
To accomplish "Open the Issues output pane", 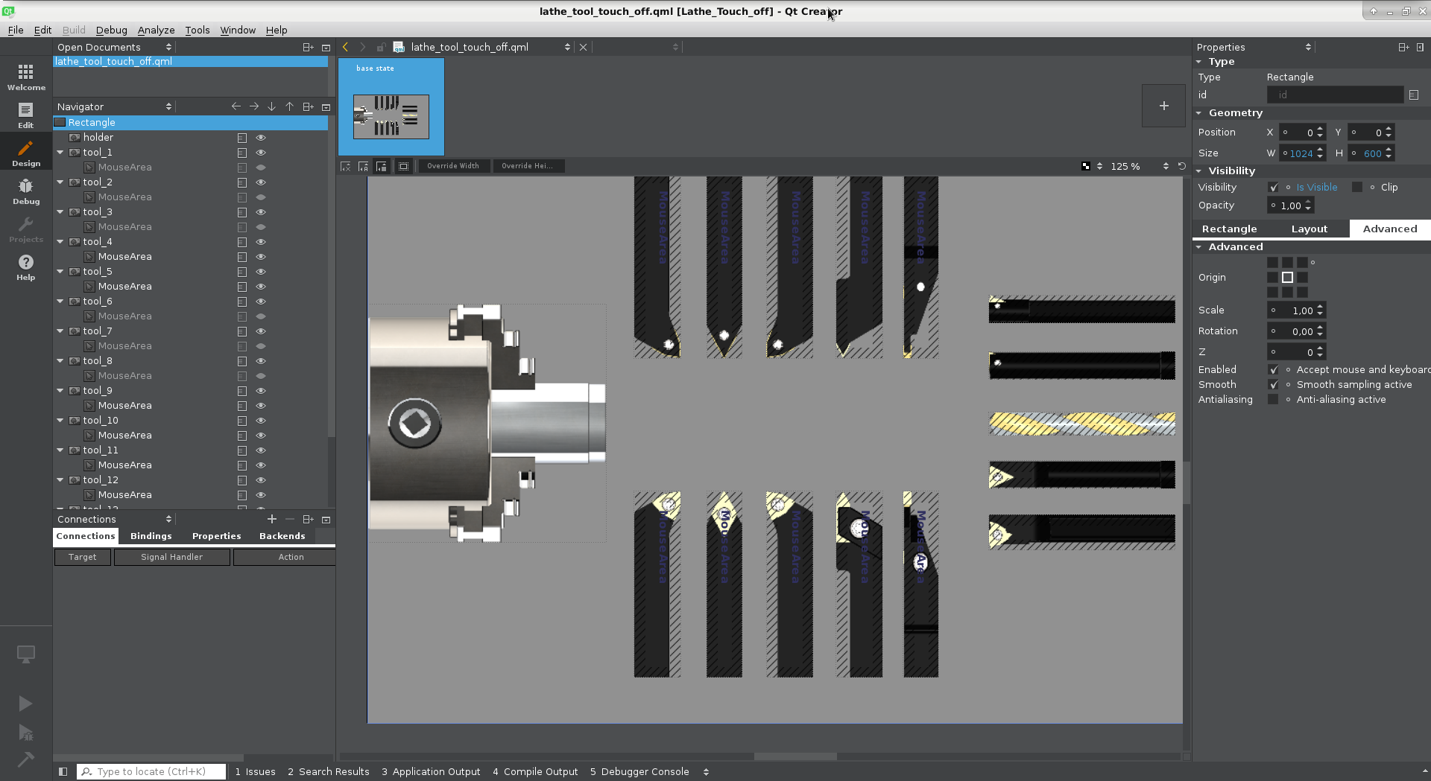I will coord(255,771).
